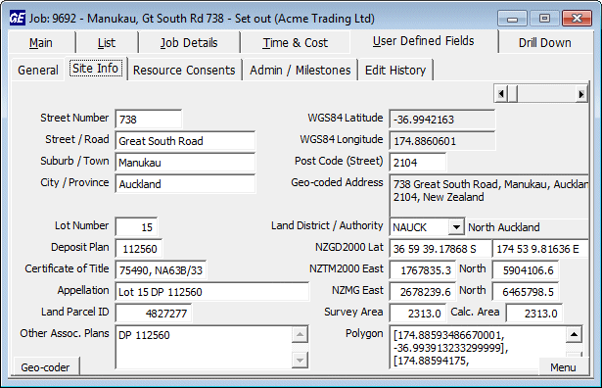Click the Polygon box's up scroll arrow
The image size is (602, 388).
tap(574, 334)
